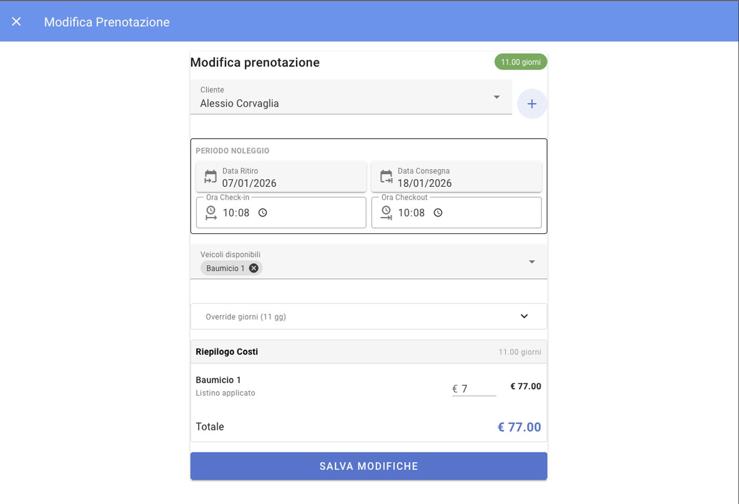Click the 11.00 giorni green badge
Screen dimensions: 739x504
click(x=521, y=62)
